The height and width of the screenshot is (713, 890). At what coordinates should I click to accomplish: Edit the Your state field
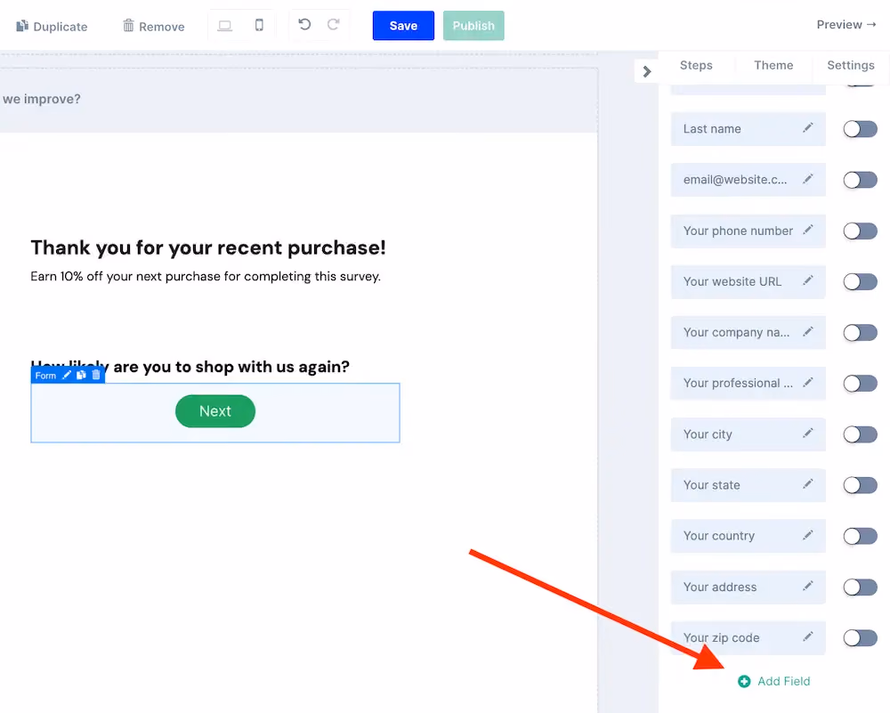[x=808, y=484]
